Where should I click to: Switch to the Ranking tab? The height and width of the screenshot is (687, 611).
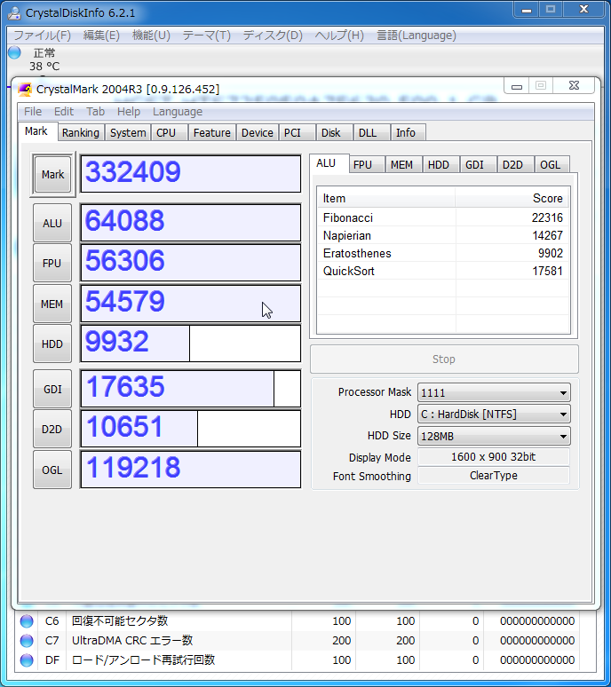pos(81,132)
